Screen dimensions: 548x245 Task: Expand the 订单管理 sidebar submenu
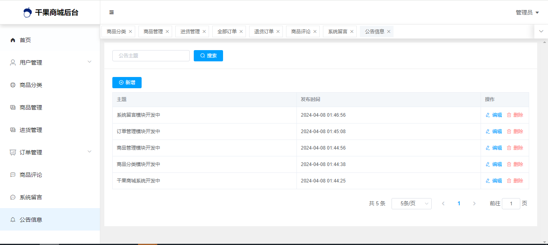(89, 152)
